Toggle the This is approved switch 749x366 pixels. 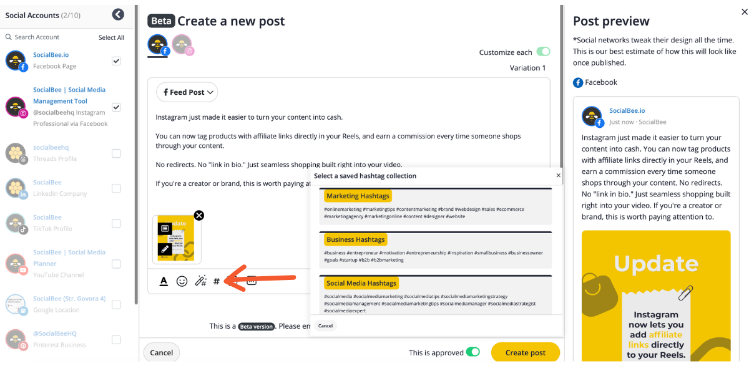point(472,352)
